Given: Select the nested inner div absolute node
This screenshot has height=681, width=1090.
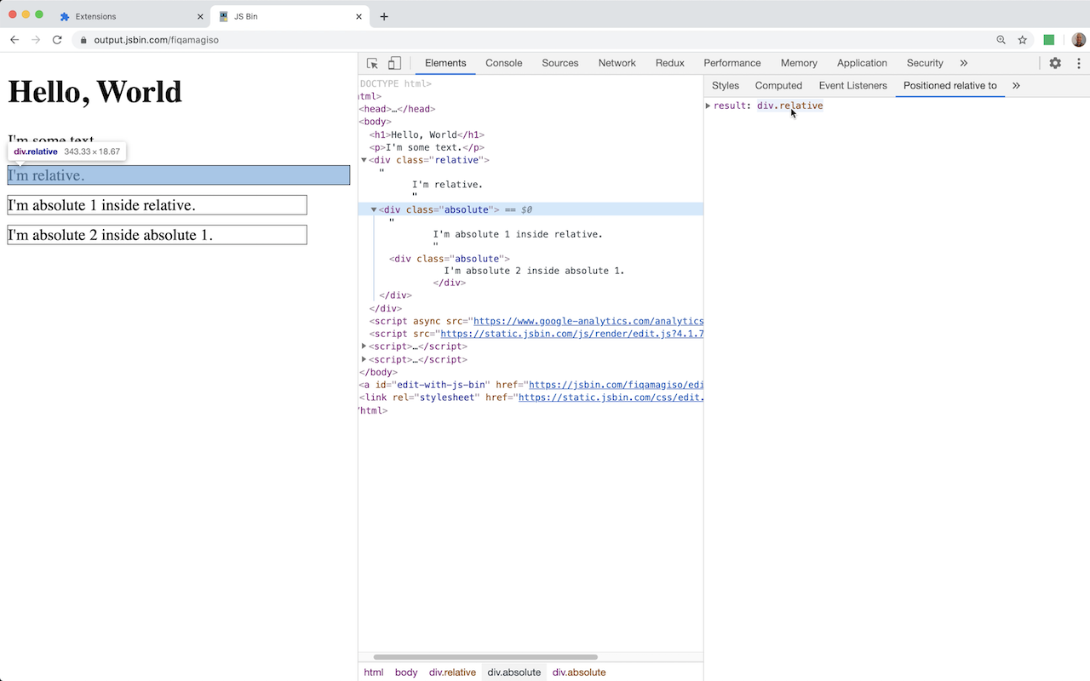Looking at the screenshot, I should click(x=450, y=259).
